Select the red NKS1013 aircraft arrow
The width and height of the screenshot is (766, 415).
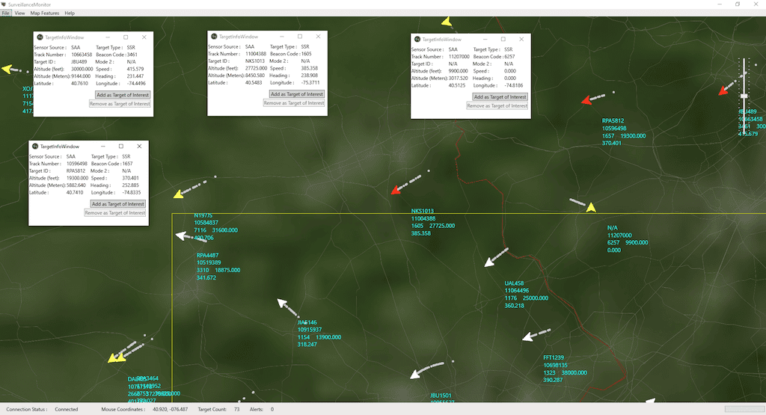point(396,190)
